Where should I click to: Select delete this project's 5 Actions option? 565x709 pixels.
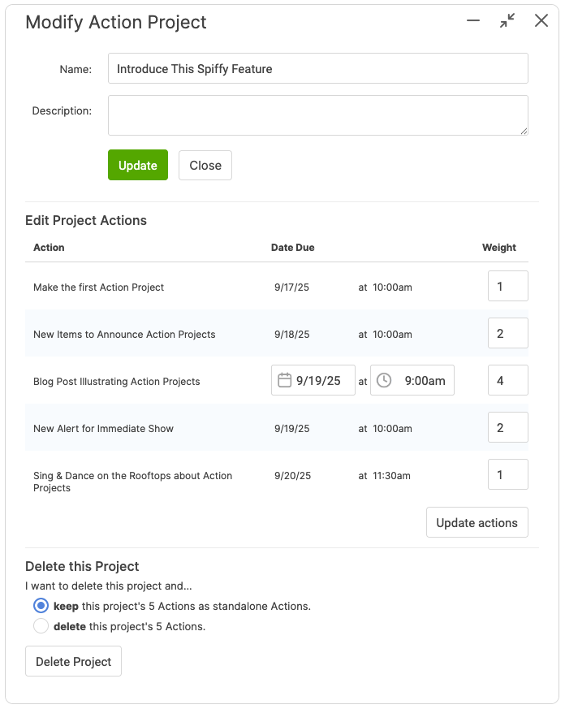pos(41,626)
